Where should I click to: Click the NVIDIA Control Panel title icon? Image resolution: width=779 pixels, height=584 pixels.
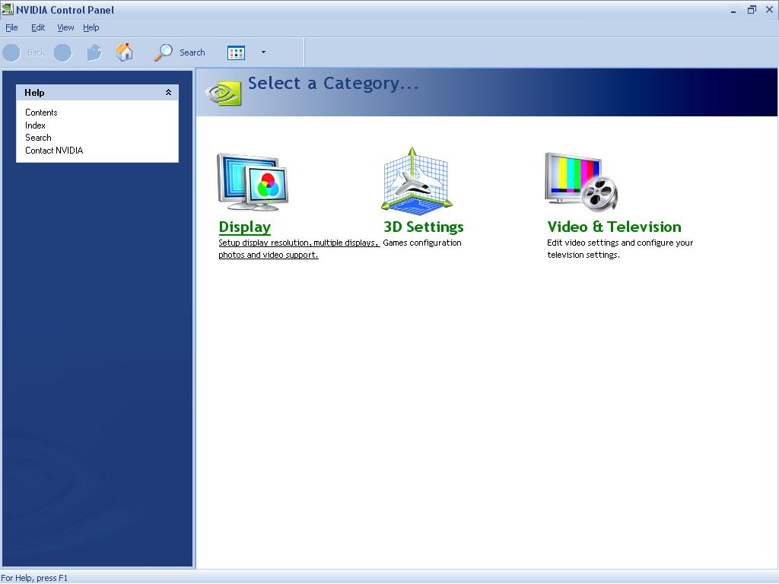coord(8,9)
